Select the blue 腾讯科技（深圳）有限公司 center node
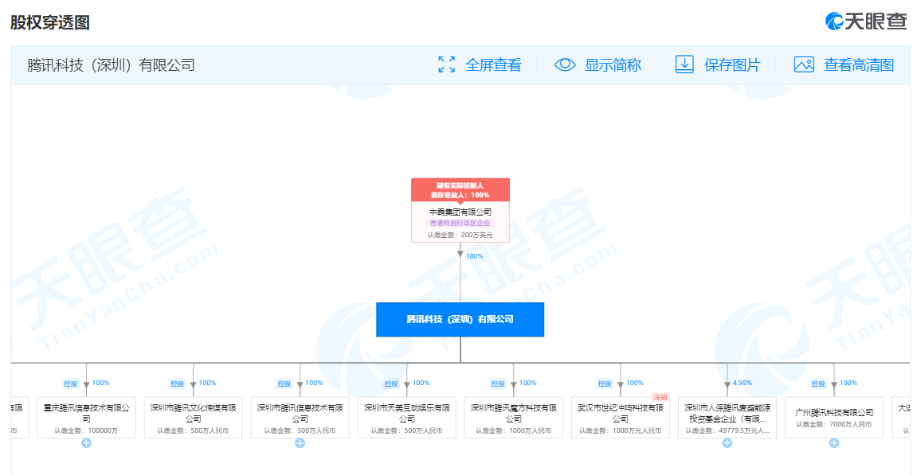 click(460, 320)
